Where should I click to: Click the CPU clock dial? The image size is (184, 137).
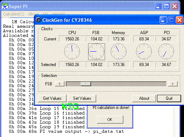pos(72,51)
